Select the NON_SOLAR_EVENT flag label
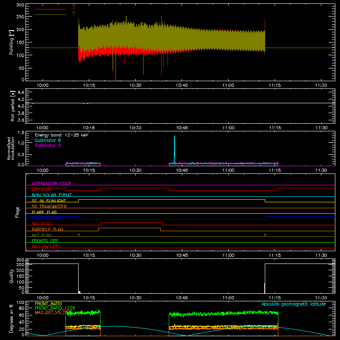 click(x=51, y=195)
